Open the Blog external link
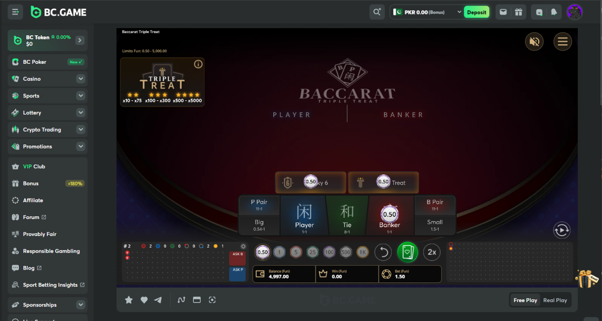The height and width of the screenshot is (321, 602). click(48, 268)
